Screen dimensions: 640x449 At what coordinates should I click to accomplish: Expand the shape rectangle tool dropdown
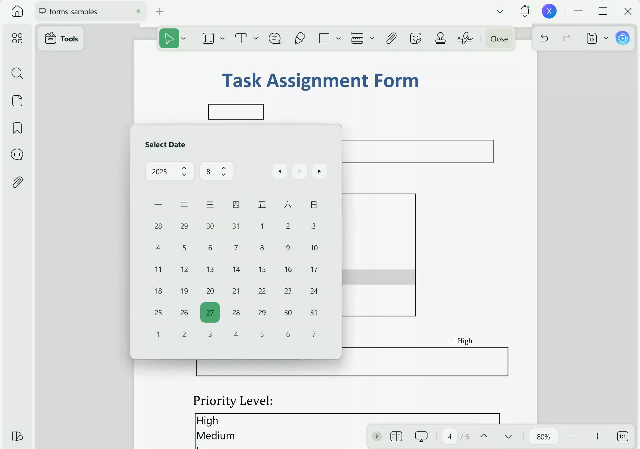[x=339, y=39]
